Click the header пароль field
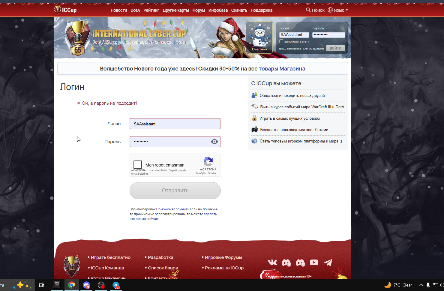The image size is (444, 291). pos(329,35)
